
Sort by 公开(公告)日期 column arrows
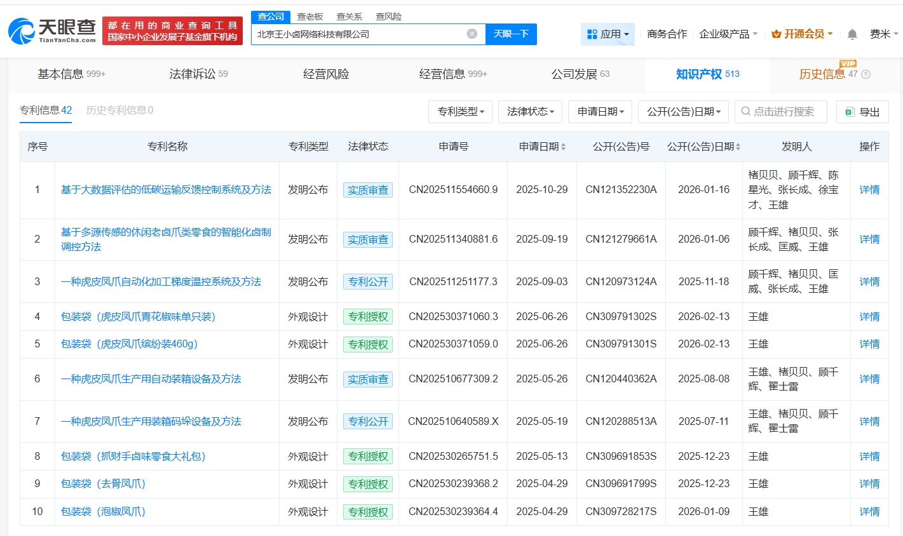coord(738,147)
